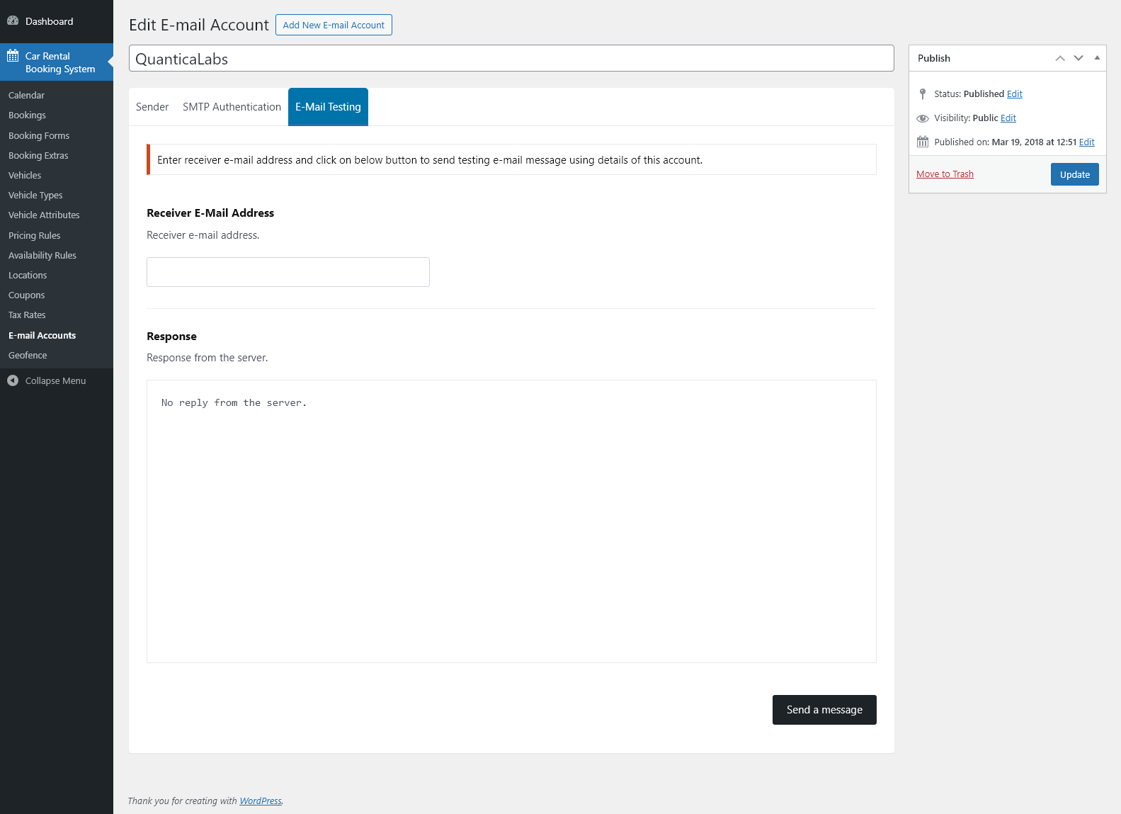Toggle the Publish panel collapse triangle
The image size is (1121, 814).
point(1097,58)
